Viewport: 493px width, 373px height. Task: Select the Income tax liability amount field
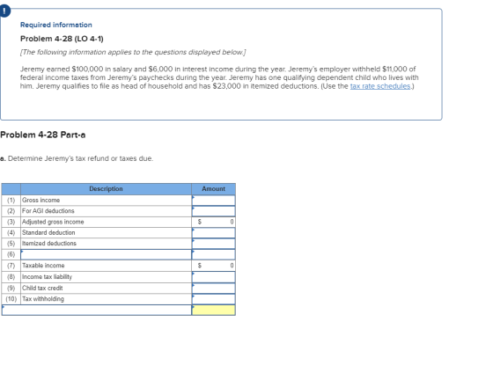(x=213, y=277)
